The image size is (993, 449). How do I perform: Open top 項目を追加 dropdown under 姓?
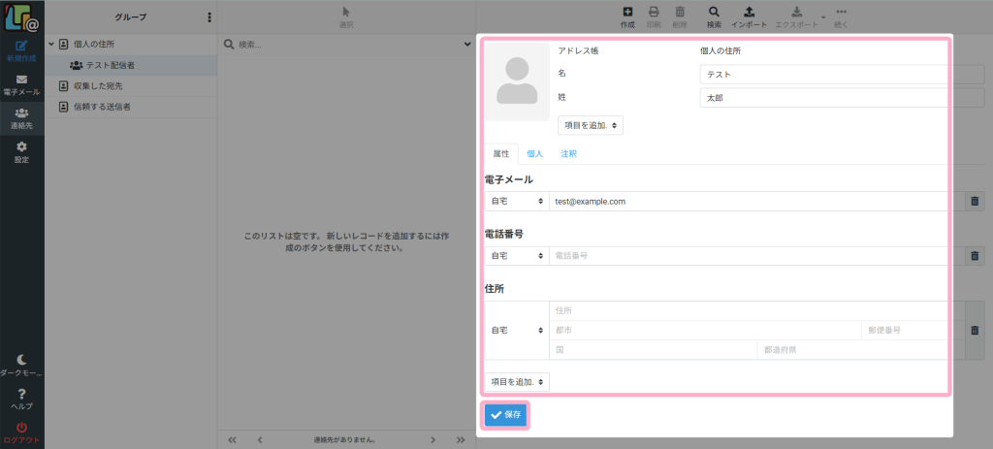pyautogui.click(x=591, y=125)
